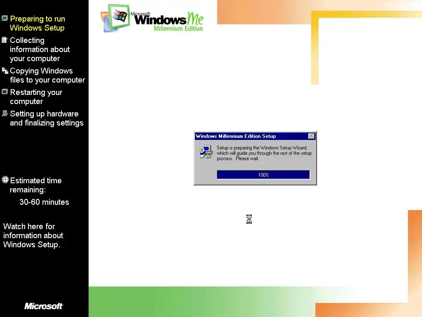The image size is (422, 317).
Task: Click the clock icon beside Estimated time remaining
Action: point(5,180)
